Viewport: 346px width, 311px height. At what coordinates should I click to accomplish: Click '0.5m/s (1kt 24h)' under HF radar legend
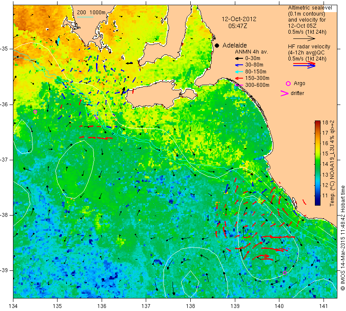pyautogui.click(x=307, y=59)
